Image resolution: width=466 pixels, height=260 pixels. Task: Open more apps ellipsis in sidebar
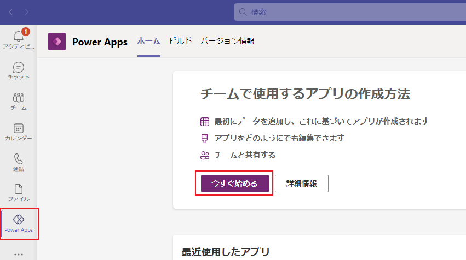(x=19, y=255)
